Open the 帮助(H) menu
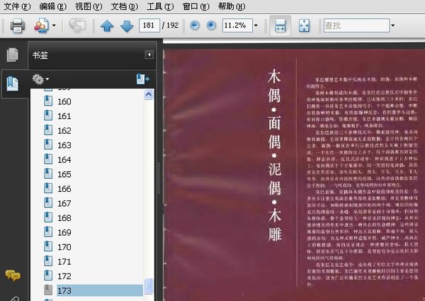The width and height of the screenshot is (425, 301). 232,6
